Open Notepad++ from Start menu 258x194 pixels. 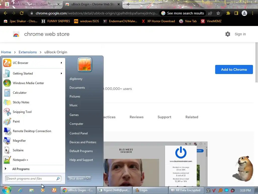(34, 160)
